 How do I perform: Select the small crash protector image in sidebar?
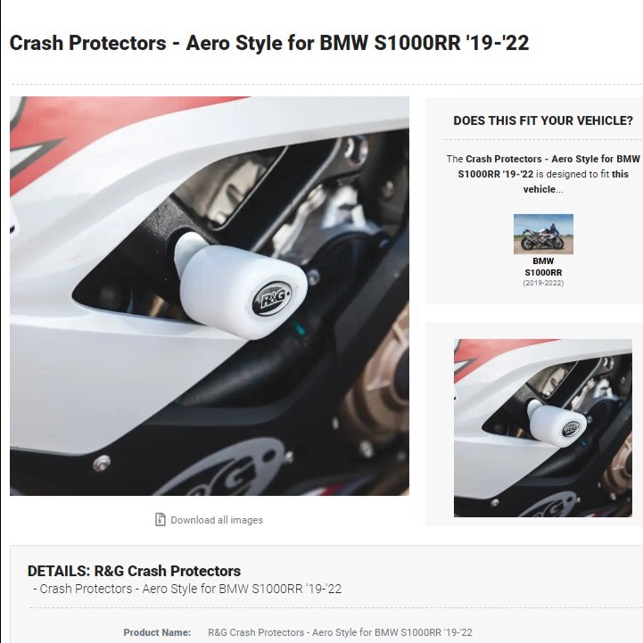[542, 428]
